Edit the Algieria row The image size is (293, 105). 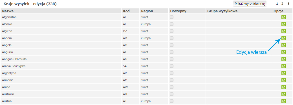[x=284, y=31]
